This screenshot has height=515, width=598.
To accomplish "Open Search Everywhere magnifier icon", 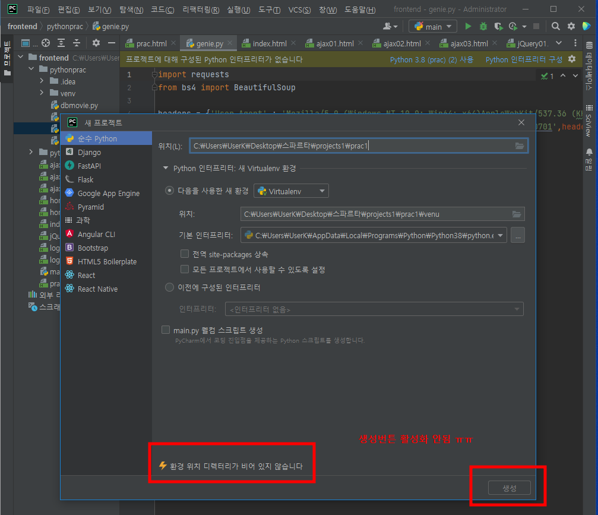I will pos(556,26).
